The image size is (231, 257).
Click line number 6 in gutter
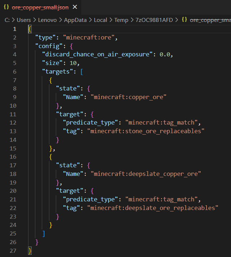coord(15,72)
